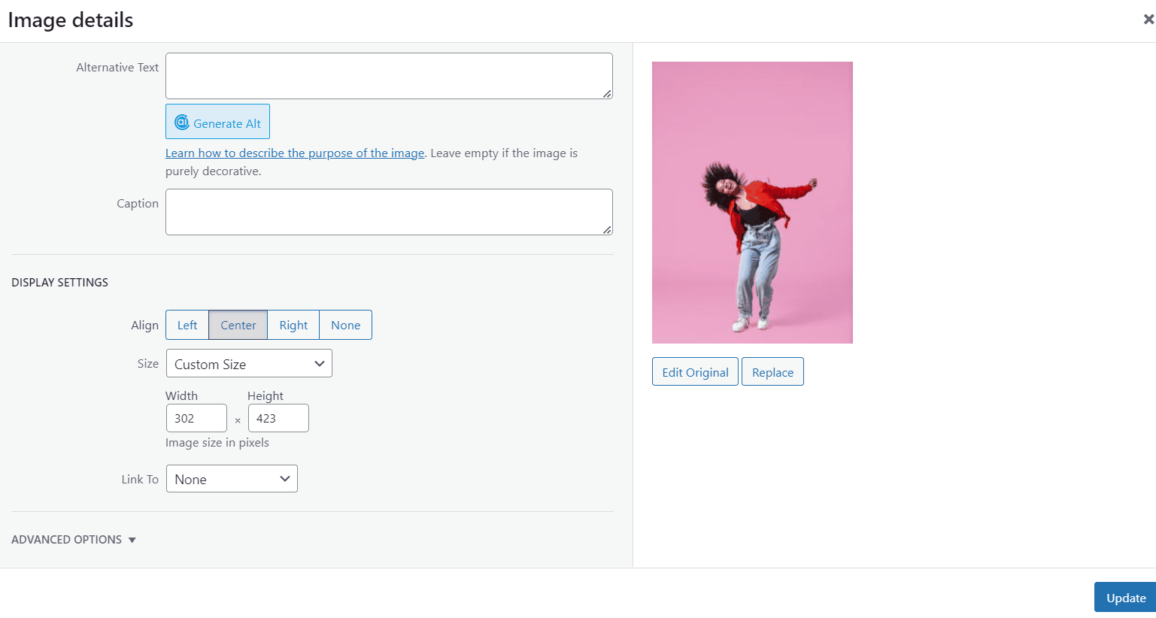Screen dimensions: 1156x618
Task: Open the Link To dropdown
Action: [x=232, y=479]
